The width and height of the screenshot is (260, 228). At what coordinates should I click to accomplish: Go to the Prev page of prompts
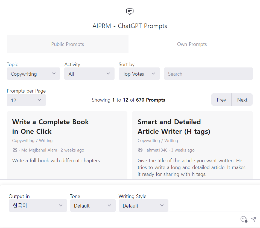[221, 100]
